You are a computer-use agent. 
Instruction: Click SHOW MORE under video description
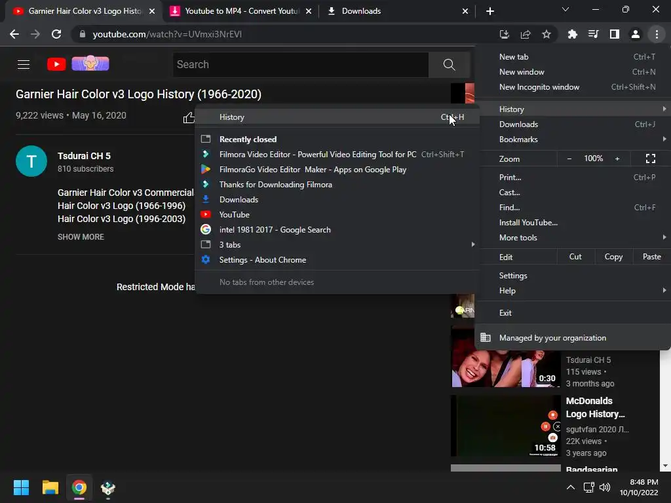tap(81, 237)
